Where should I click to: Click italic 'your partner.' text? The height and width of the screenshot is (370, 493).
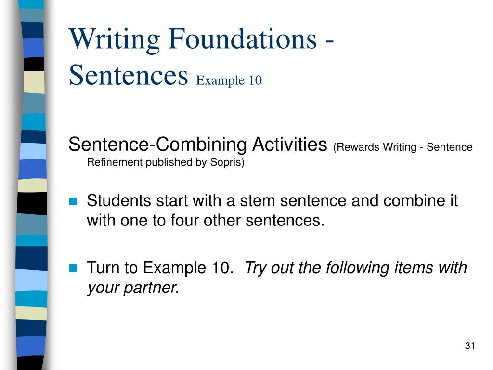tap(133, 288)
